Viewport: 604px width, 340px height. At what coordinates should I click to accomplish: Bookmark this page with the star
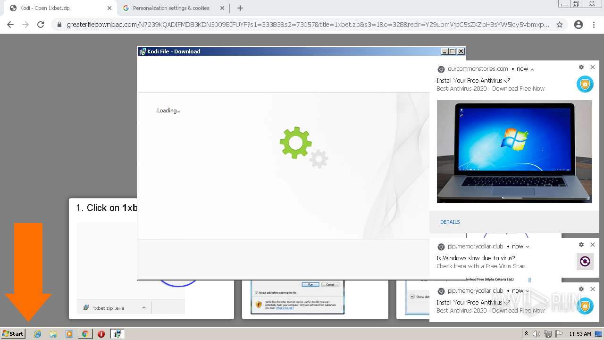point(560,25)
